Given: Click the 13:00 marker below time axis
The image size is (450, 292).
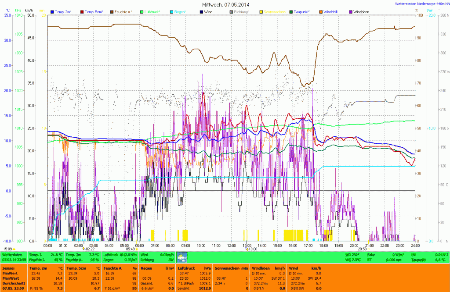Looking at the screenshot, I should (252, 249).
